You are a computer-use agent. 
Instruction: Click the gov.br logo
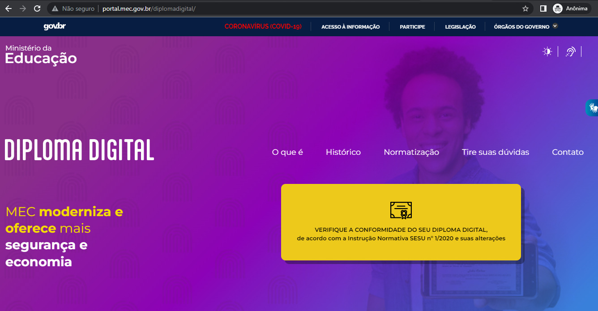pos(55,26)
